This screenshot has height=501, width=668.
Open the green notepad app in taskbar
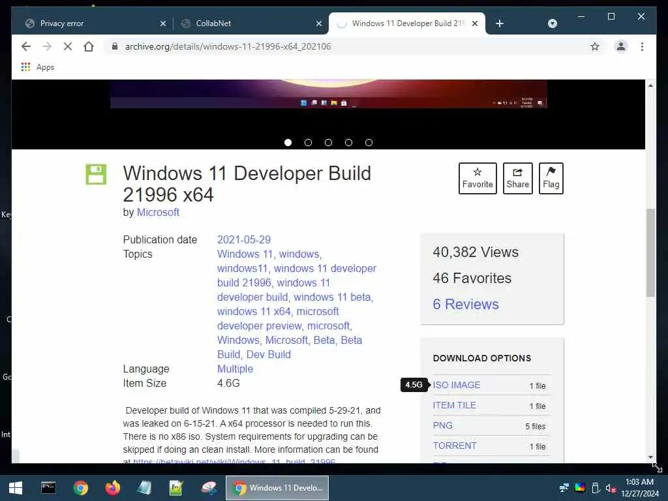pos(176,488)
